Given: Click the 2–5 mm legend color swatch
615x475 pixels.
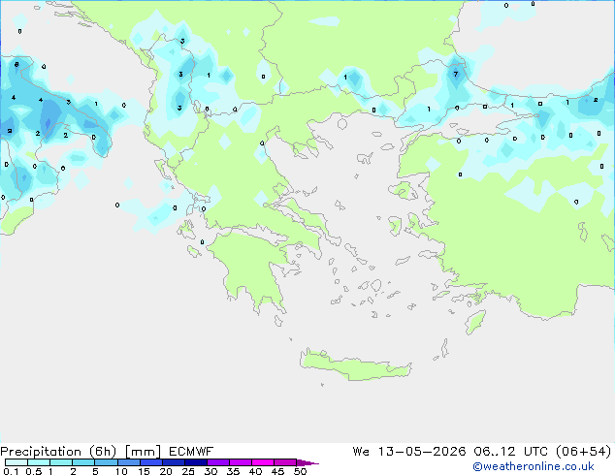Looking at the screenshot, I should (83, 462).
